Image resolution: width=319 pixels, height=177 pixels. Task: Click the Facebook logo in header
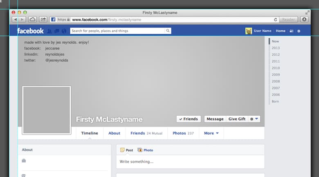[x=30, y=31]
